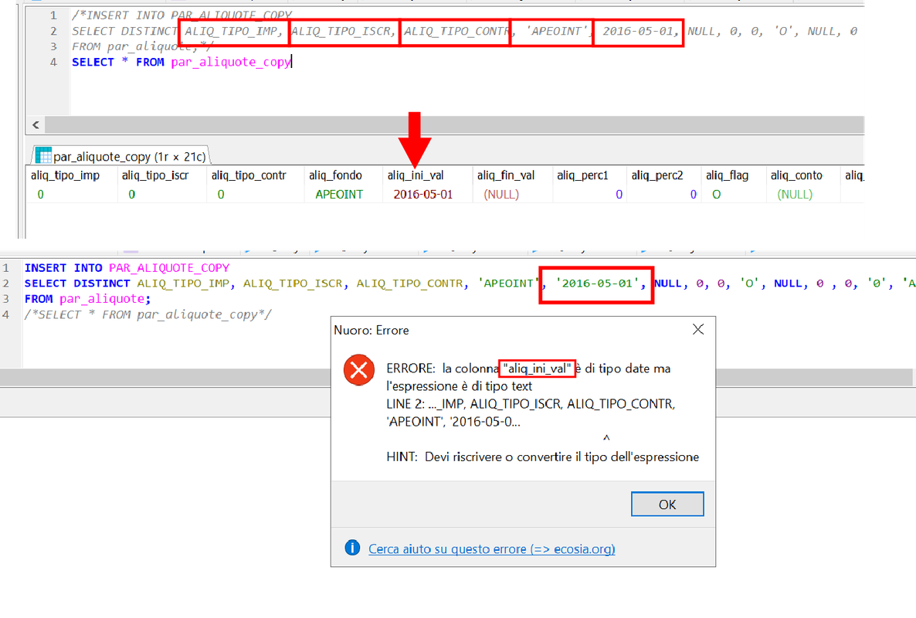Select the par_aliquote_copy result tab
Screen dimensions: 916x618
(x=121, y=156)
